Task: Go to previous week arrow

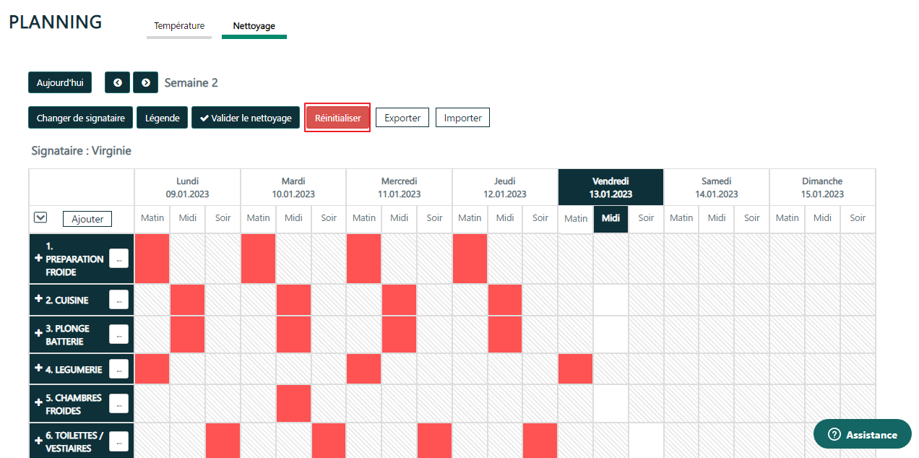Action: point(117,83)
